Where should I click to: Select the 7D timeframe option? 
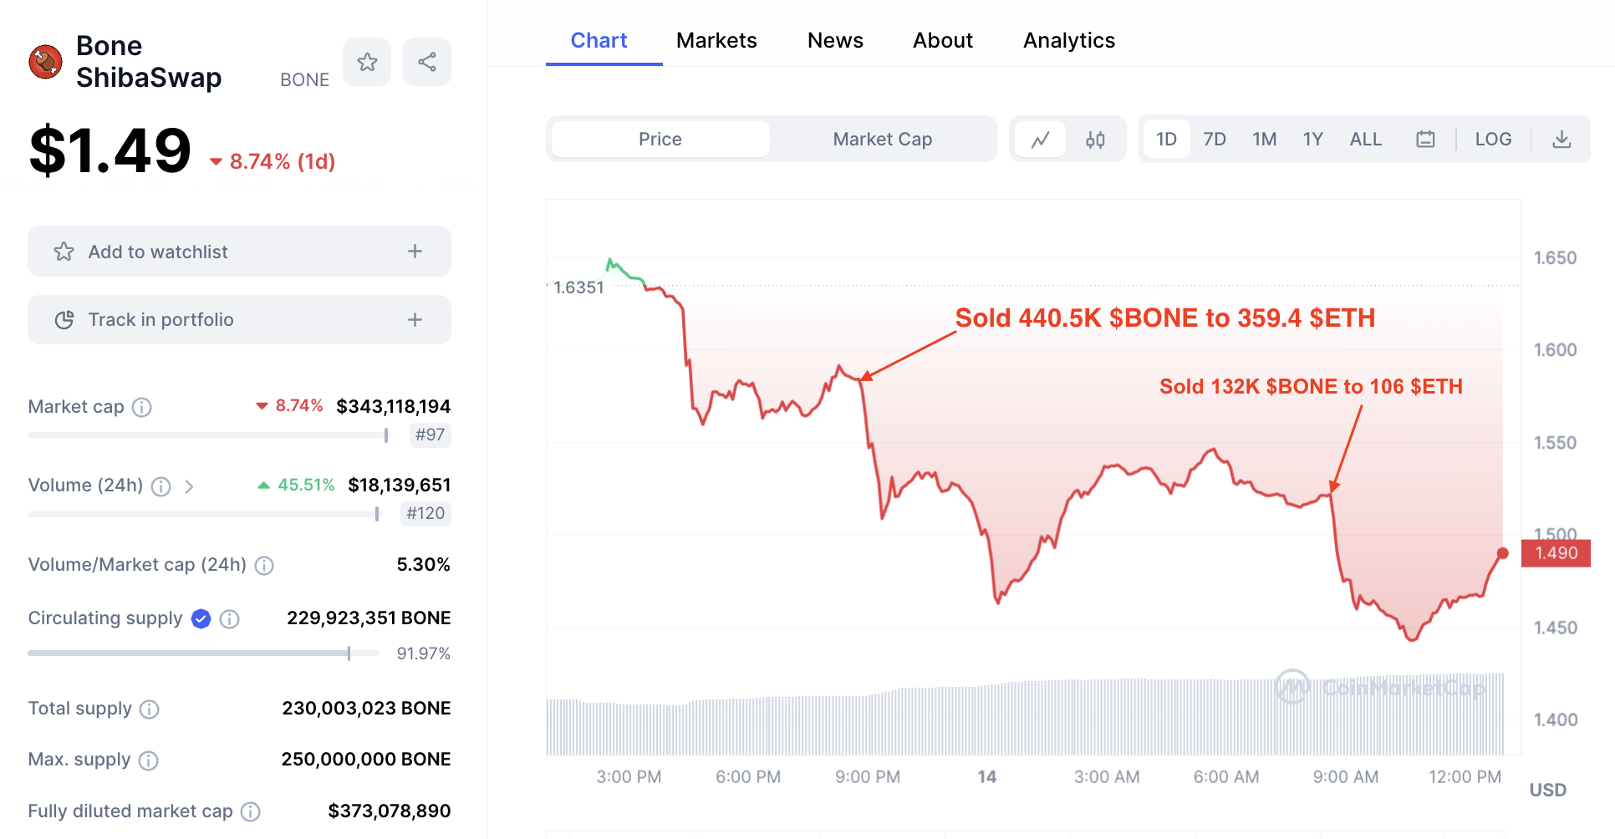[1215, 139]
